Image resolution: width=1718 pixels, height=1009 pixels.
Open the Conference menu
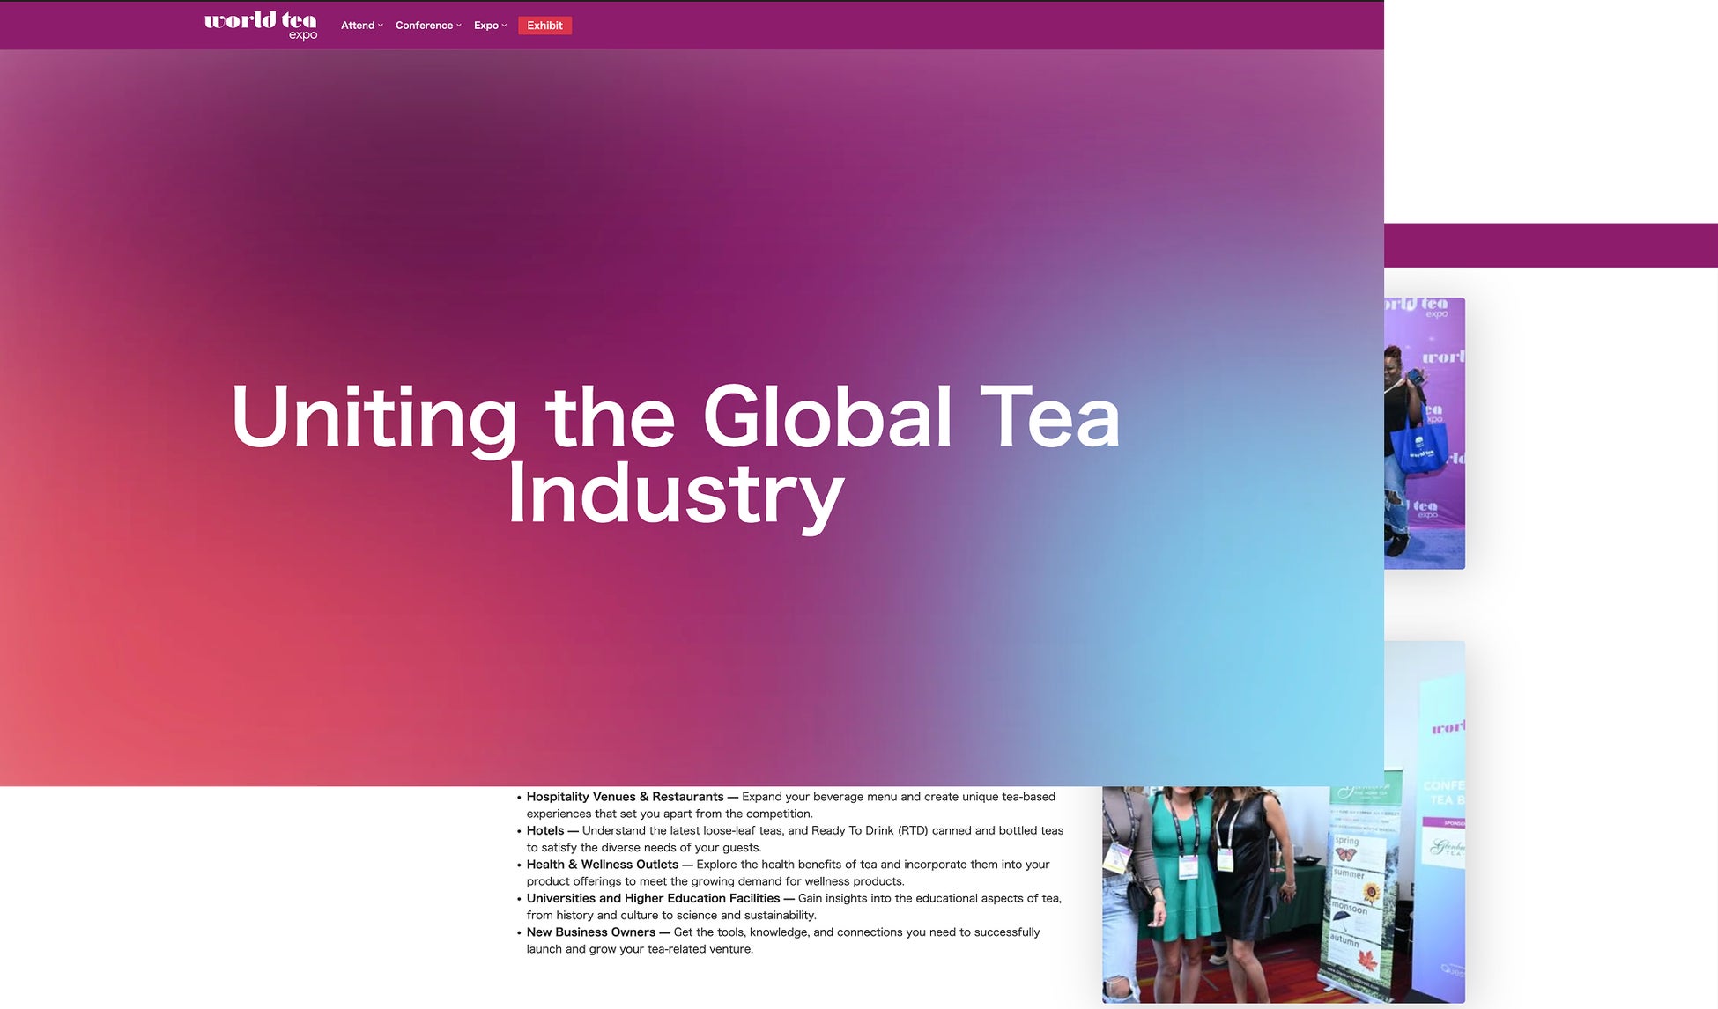coord(424,26)
